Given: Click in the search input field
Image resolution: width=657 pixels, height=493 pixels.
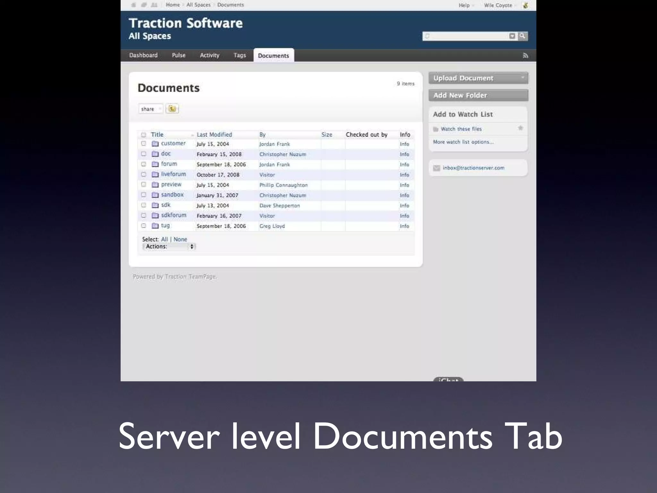Looking at the screenshot, I should pyautogui.click(x=470, y=36).
